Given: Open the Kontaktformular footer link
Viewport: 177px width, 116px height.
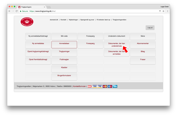Looking at the screenshot, I should coord(79,86).
